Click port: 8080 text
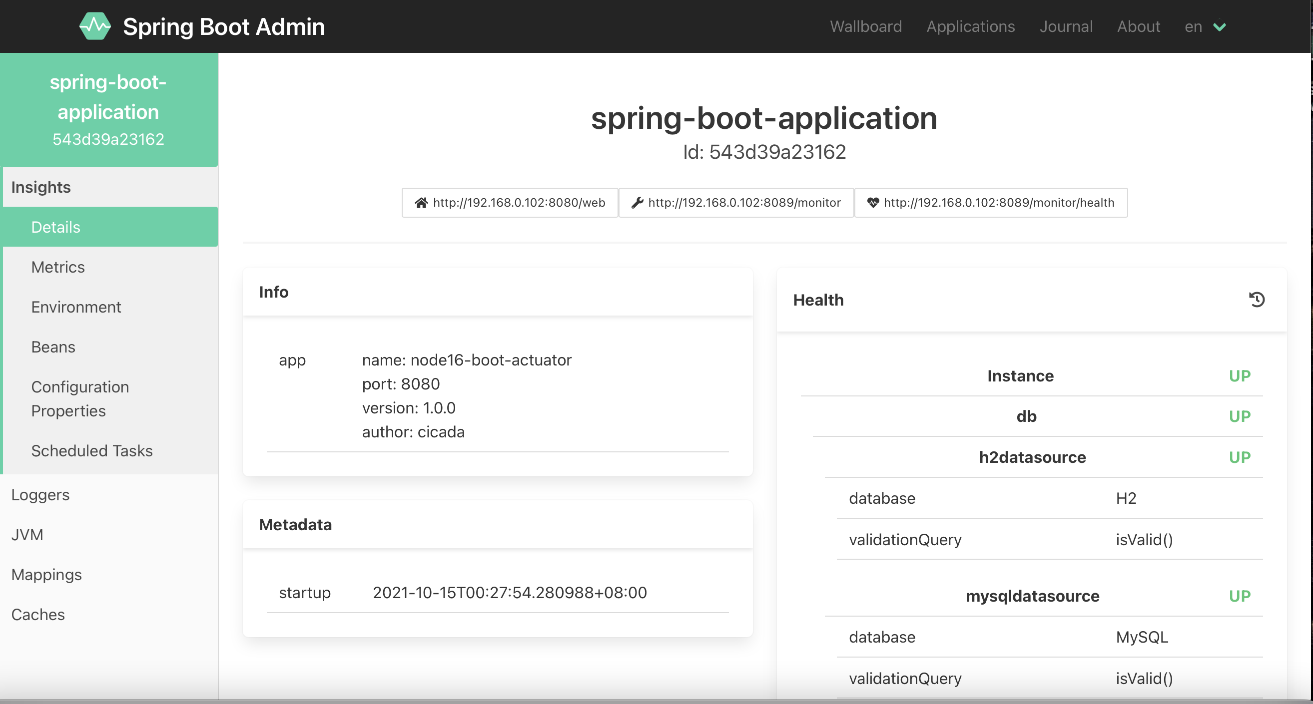 tap(401, 384)
